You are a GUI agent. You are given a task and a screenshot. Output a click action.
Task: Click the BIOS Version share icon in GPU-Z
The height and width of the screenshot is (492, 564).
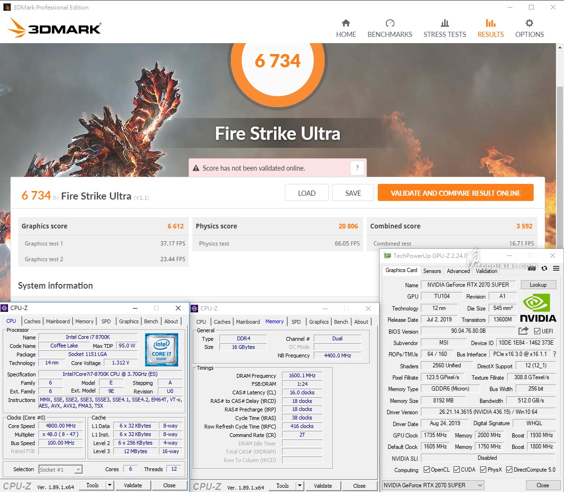click(523, 331)
